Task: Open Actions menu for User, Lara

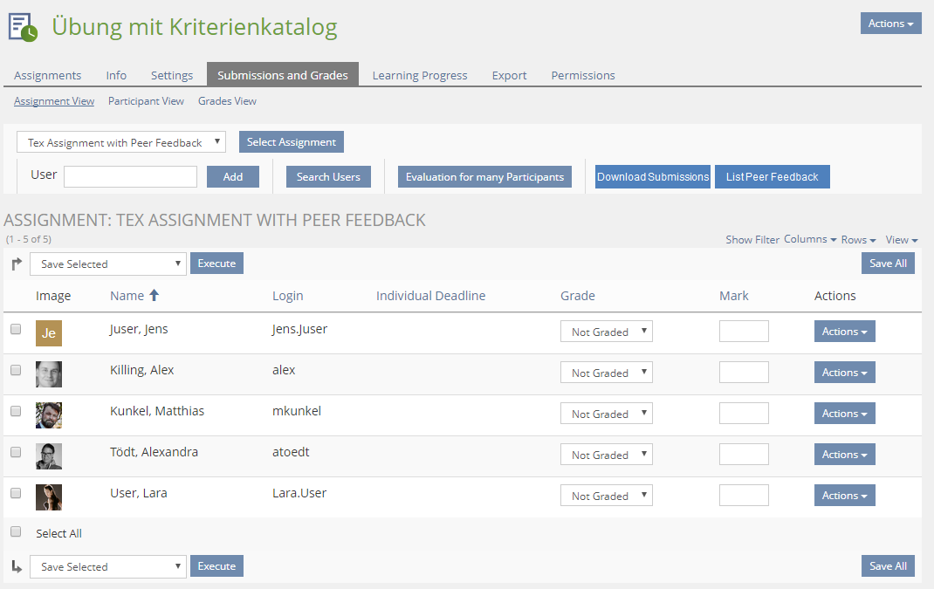Action: [x=844, y=496]
